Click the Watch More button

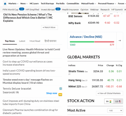[50, 27]
